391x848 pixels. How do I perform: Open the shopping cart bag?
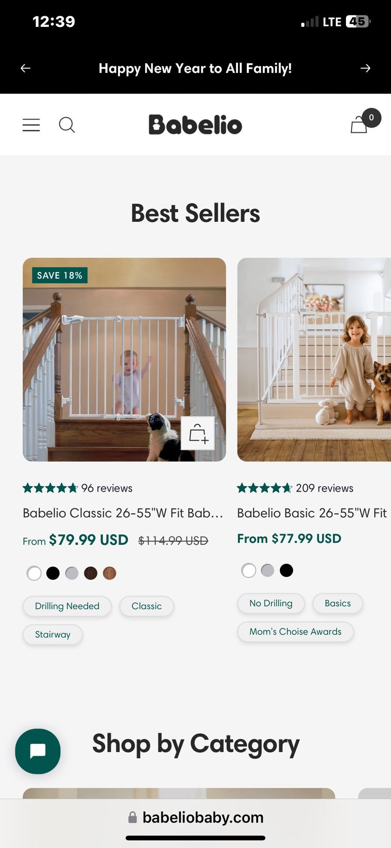pyautogui.click(x=359, y=125)
